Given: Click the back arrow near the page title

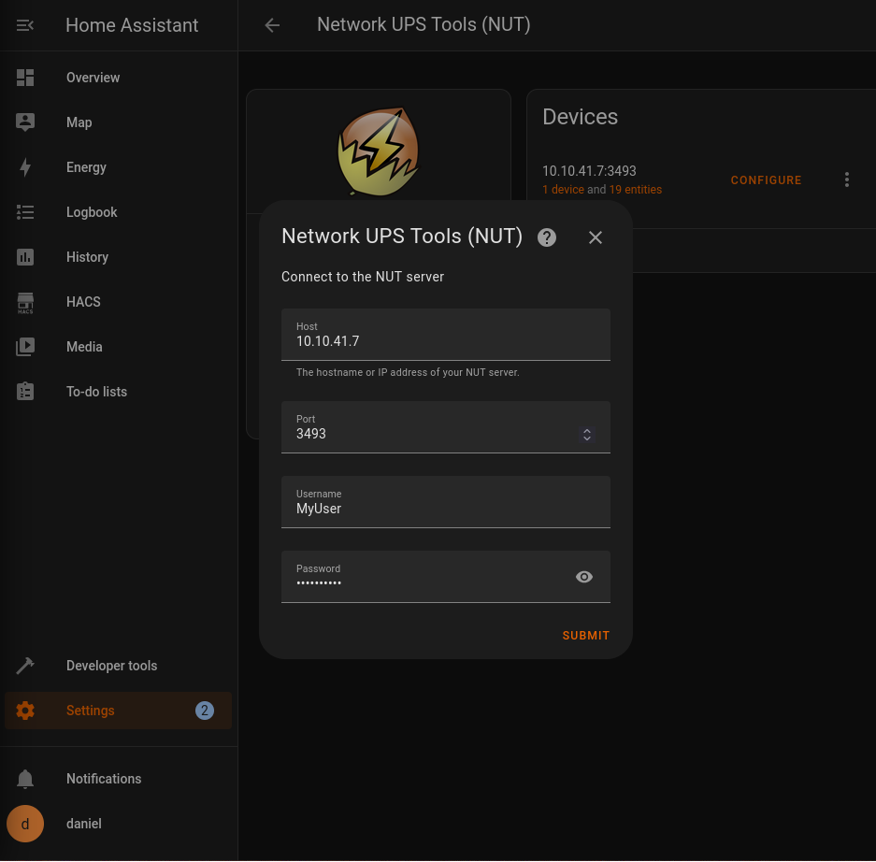Looking at the screenshot, I should [271, 25].
